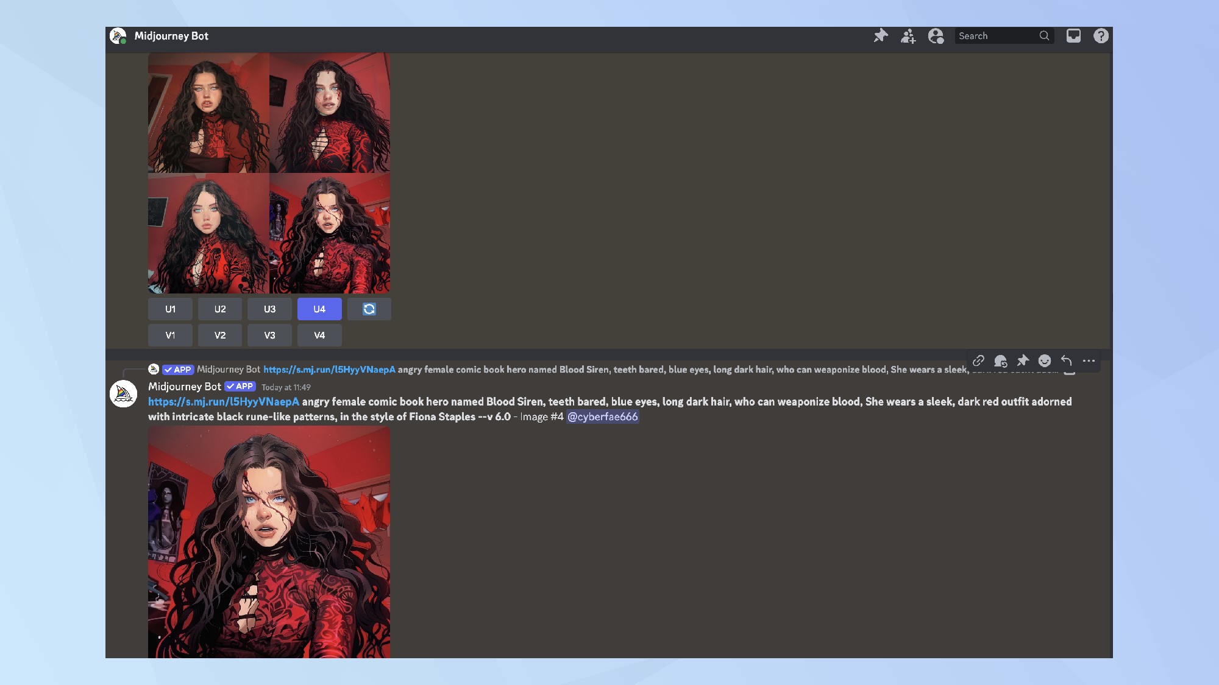Click the highlighted U4 button
The image size is (1219, 685).
pyautogui.click(x=319, y=309)
